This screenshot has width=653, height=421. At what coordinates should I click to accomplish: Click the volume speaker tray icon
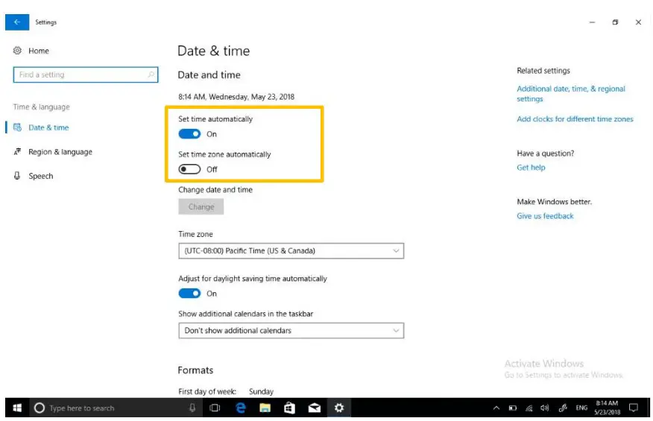[x=545, y=408]
